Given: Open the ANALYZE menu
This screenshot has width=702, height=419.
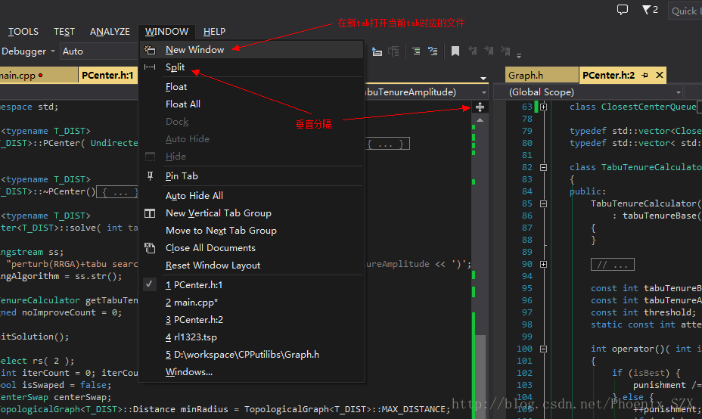Looking at the screenshot, I should (x=110, y=32).
